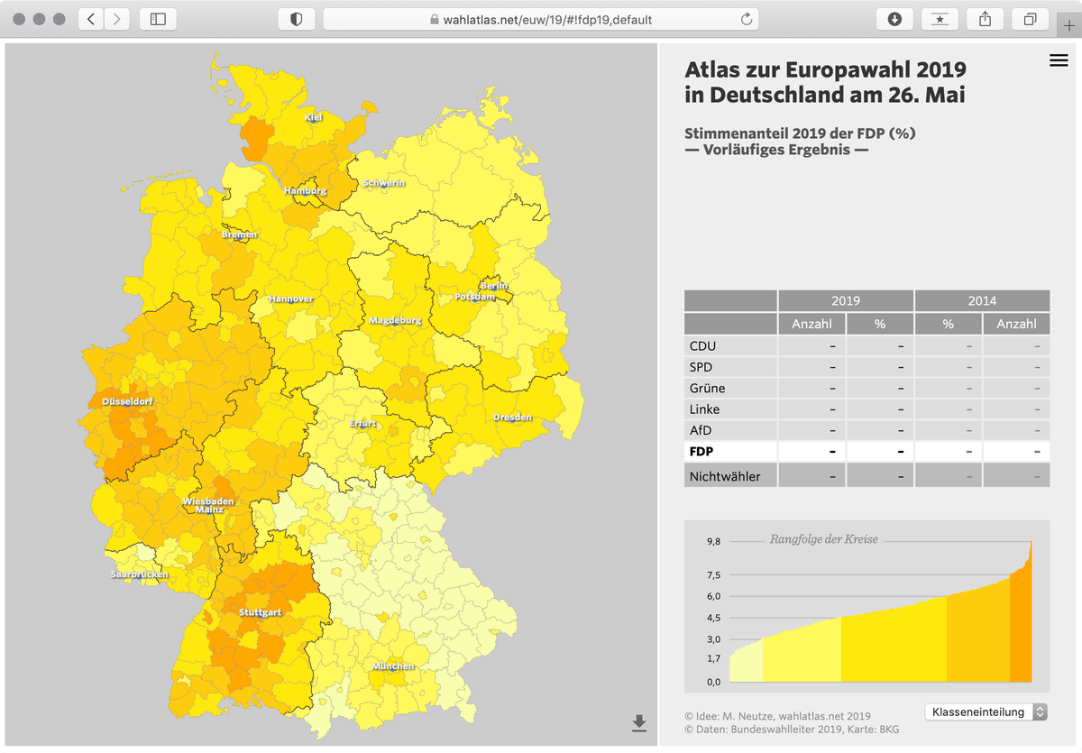Click the SPD table row
Image resolution: width=1082 pixels, height=753 pixels.
730,367
